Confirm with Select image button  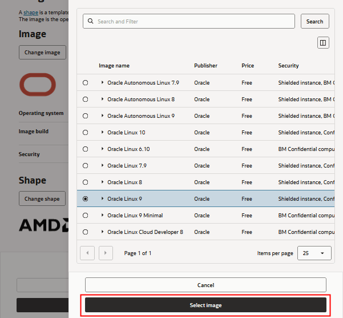(205, 305)
